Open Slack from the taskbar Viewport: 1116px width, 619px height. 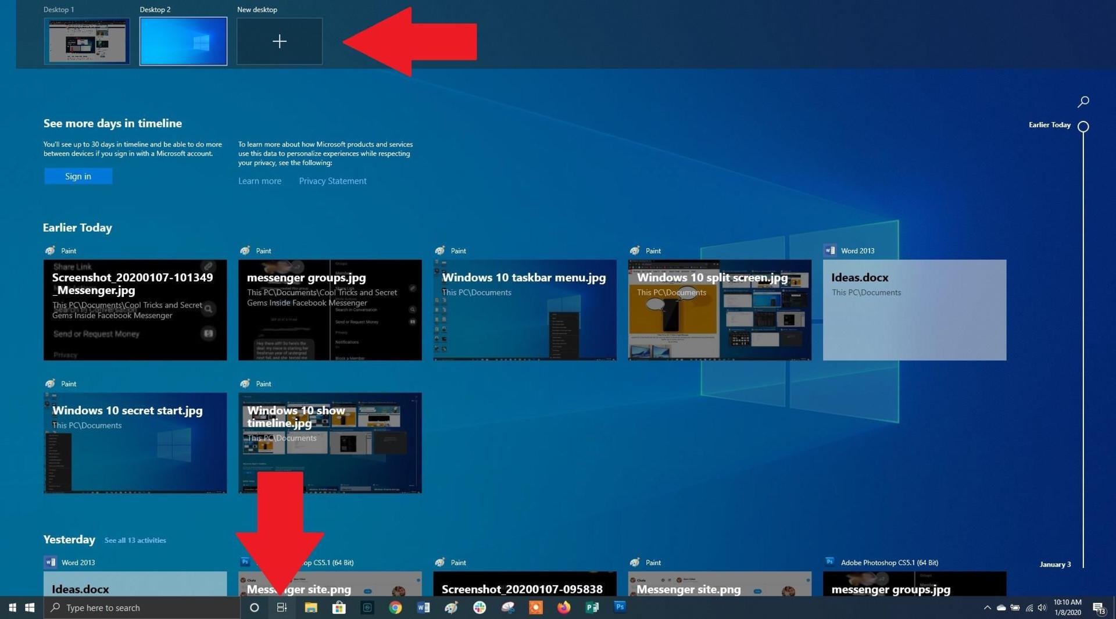pos(479,607)
